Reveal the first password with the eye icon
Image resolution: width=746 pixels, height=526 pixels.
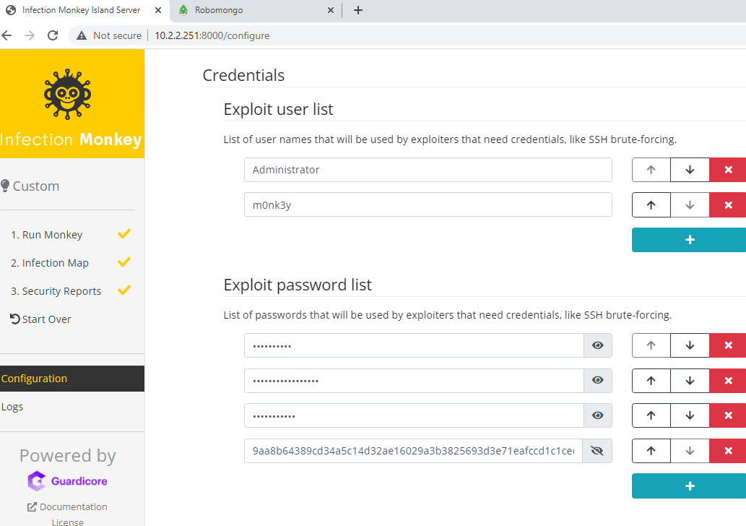click(597, 345)
